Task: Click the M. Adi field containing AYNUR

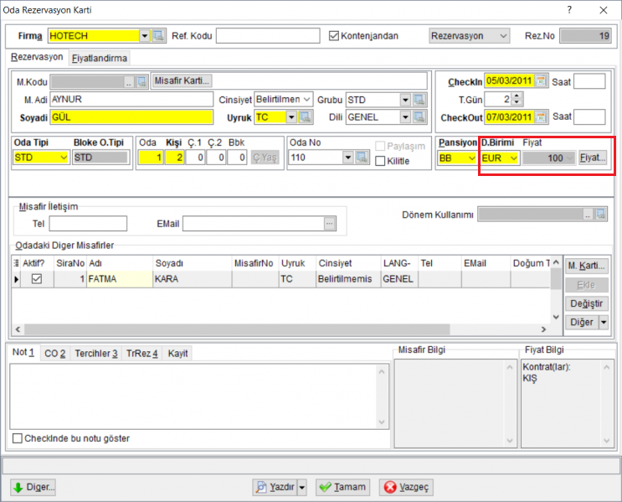Action: click(x=131, y=99)
